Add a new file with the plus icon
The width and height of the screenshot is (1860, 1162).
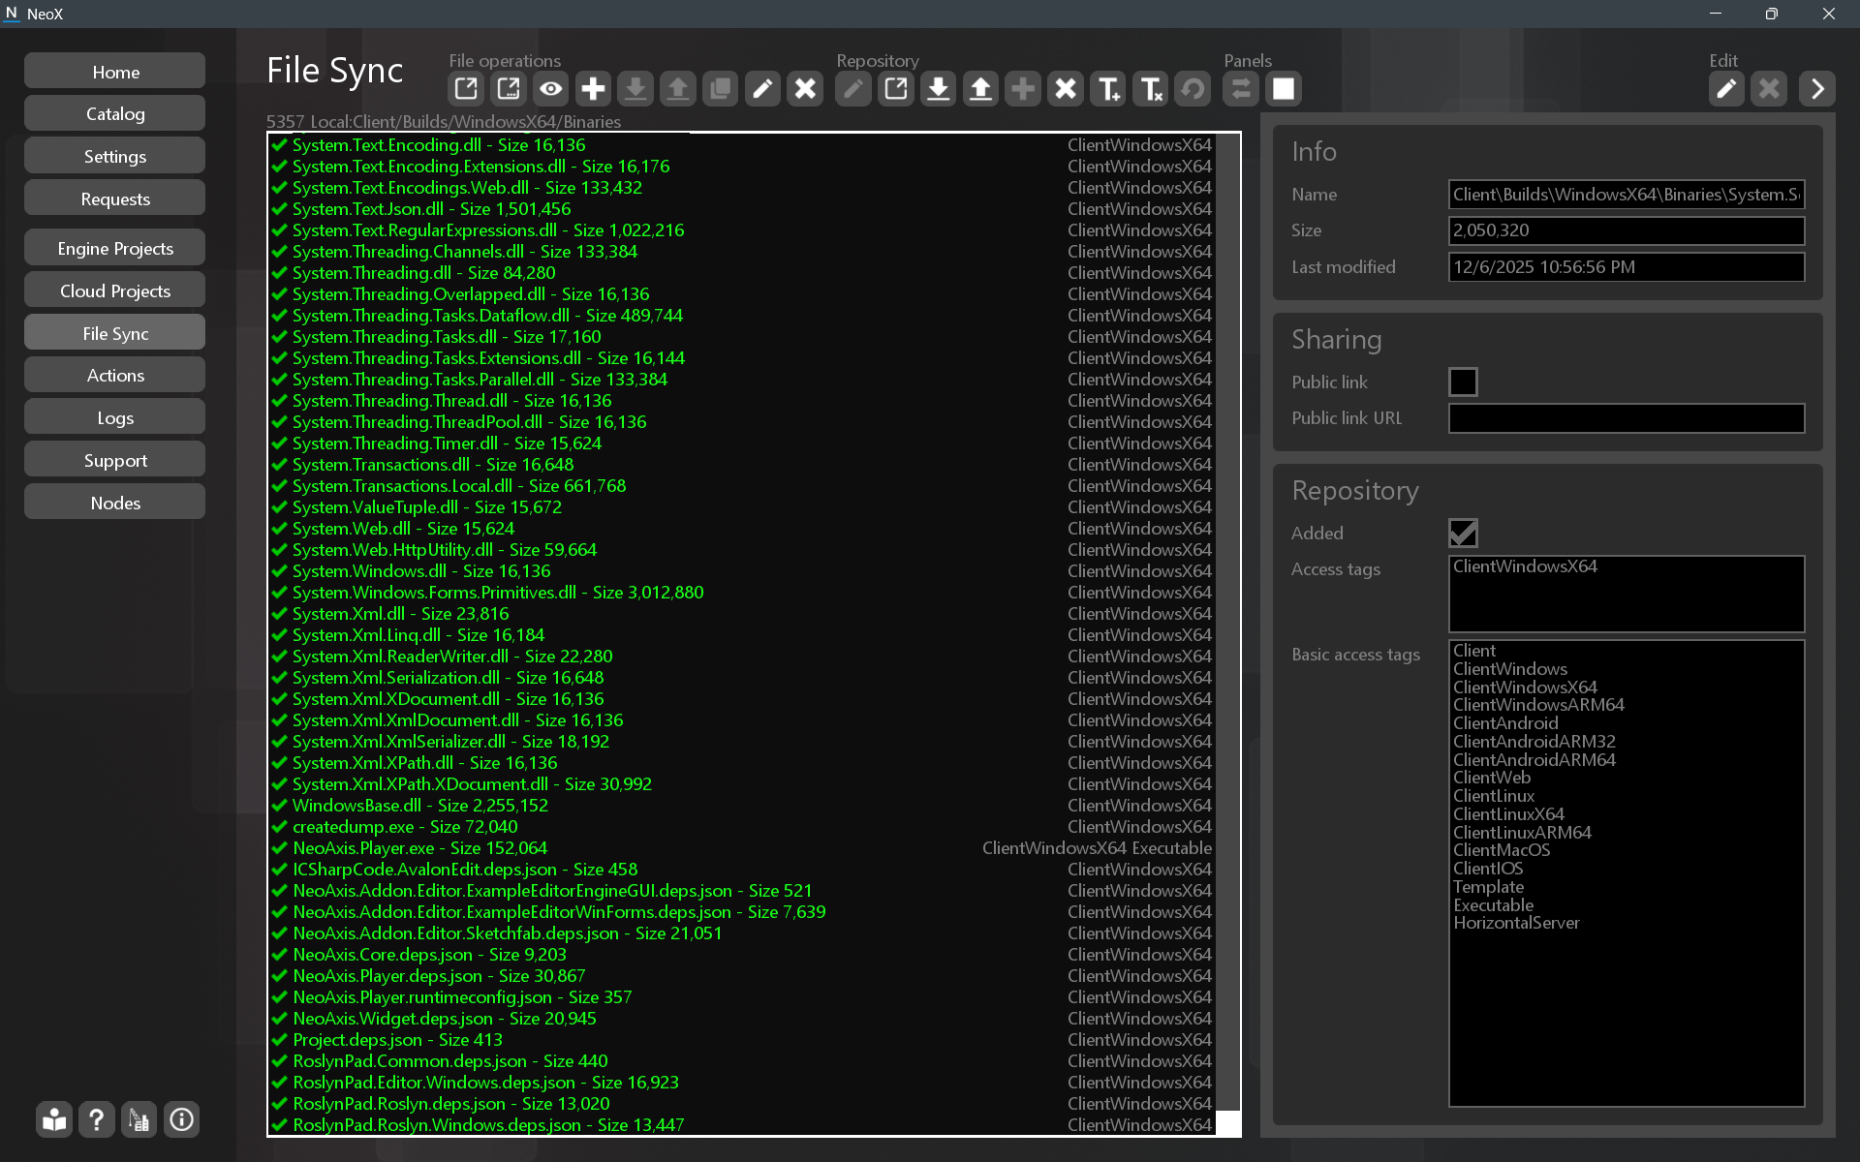point(593,88)
